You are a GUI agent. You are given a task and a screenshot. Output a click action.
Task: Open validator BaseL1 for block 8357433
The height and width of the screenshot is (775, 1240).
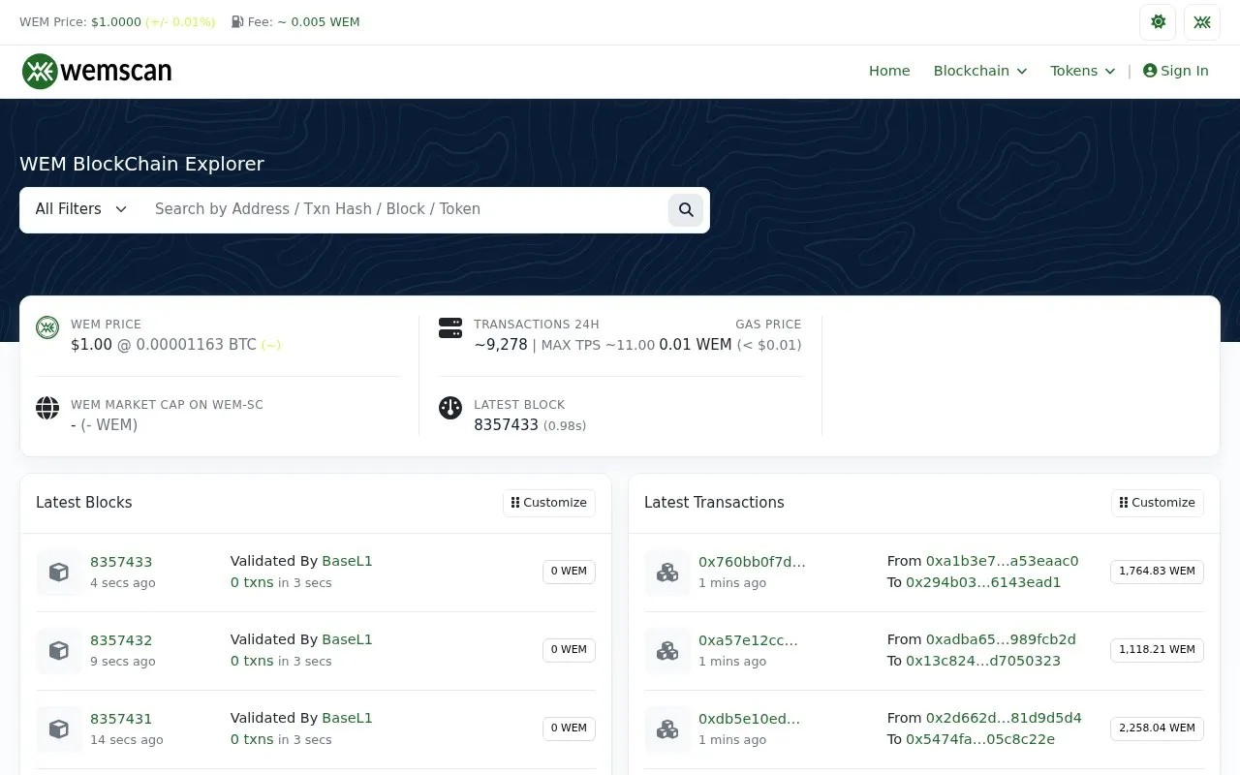(x=347, y=561)
